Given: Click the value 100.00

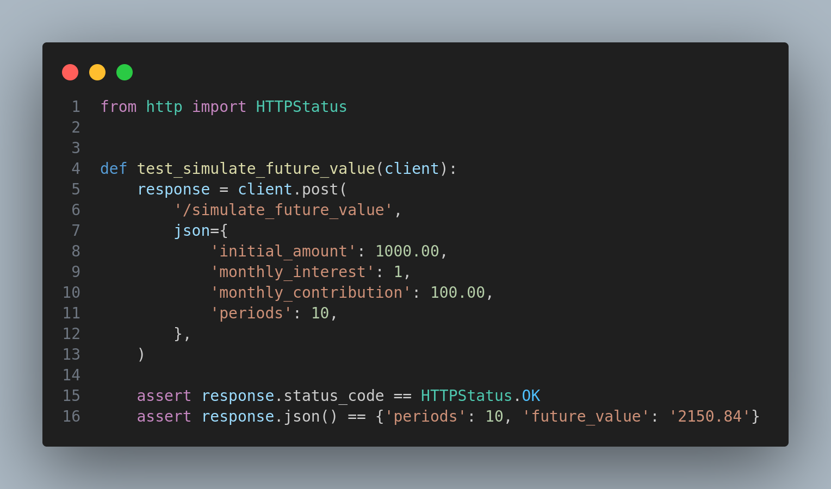Looking at the screenshot, I should tap(457, 292).
